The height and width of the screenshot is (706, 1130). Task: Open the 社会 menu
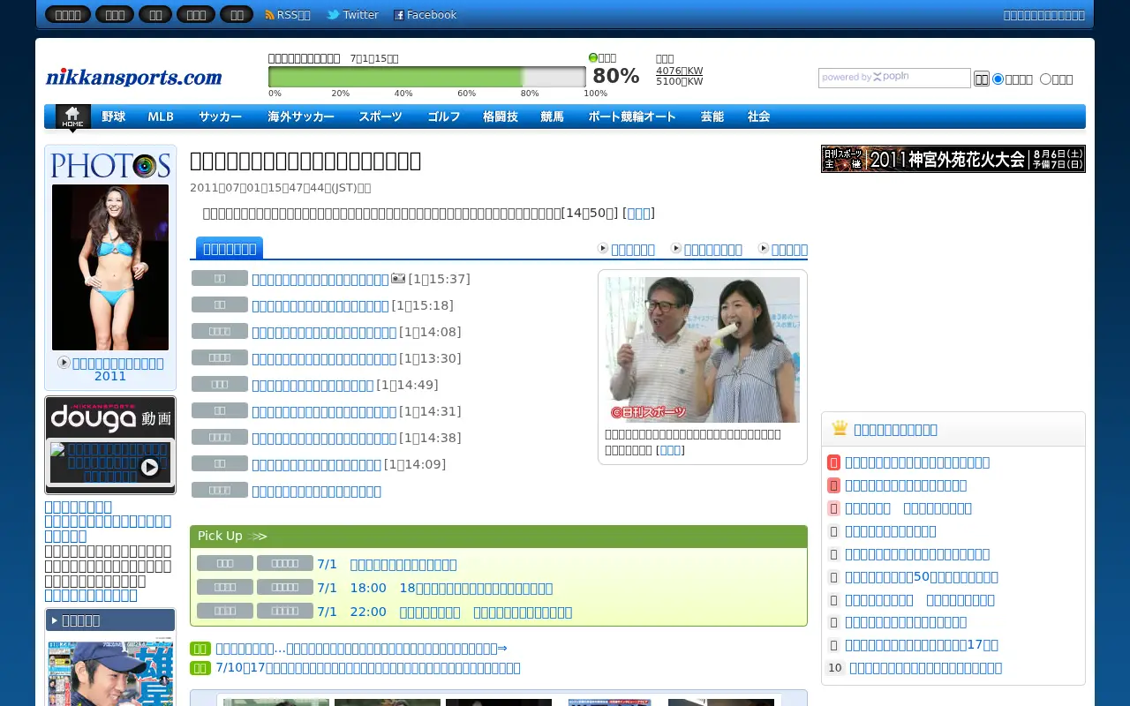[x=759, y=116]
